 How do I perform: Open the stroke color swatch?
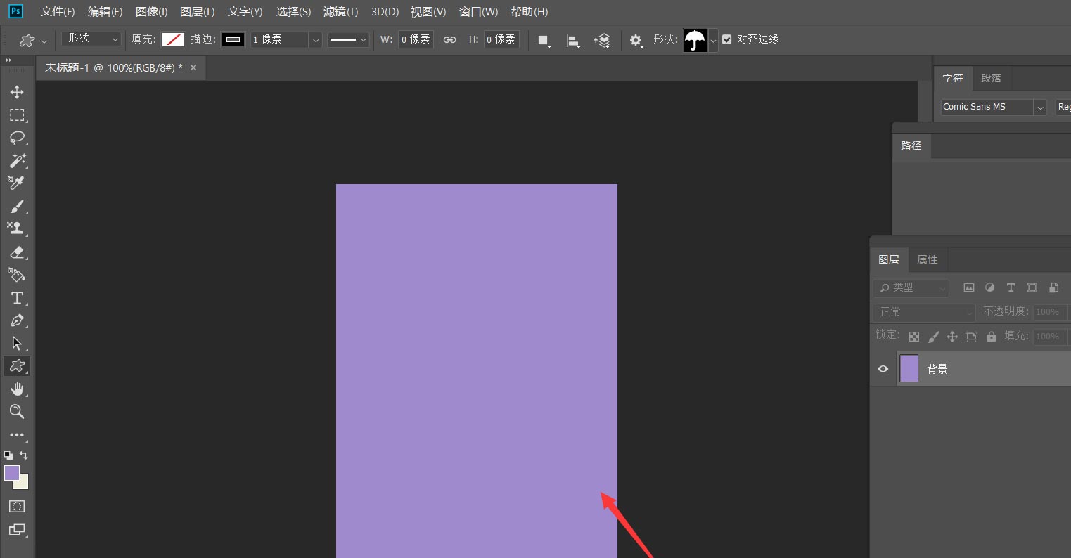coord(233,40)
